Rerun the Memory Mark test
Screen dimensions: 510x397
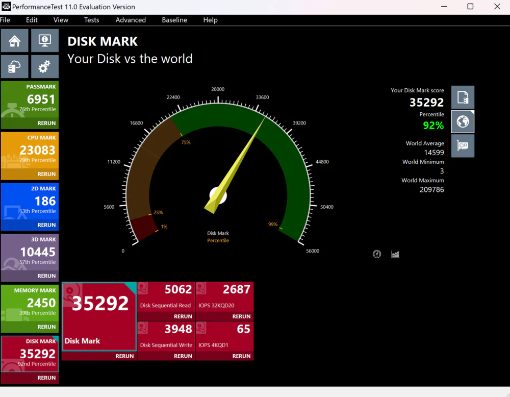point(46,327)
